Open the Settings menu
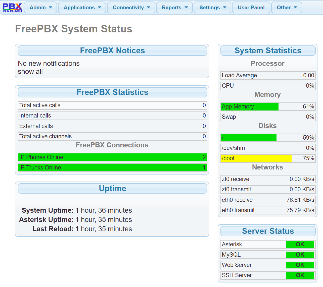Viewport: 323px width, 287px height. click(213, 8)
